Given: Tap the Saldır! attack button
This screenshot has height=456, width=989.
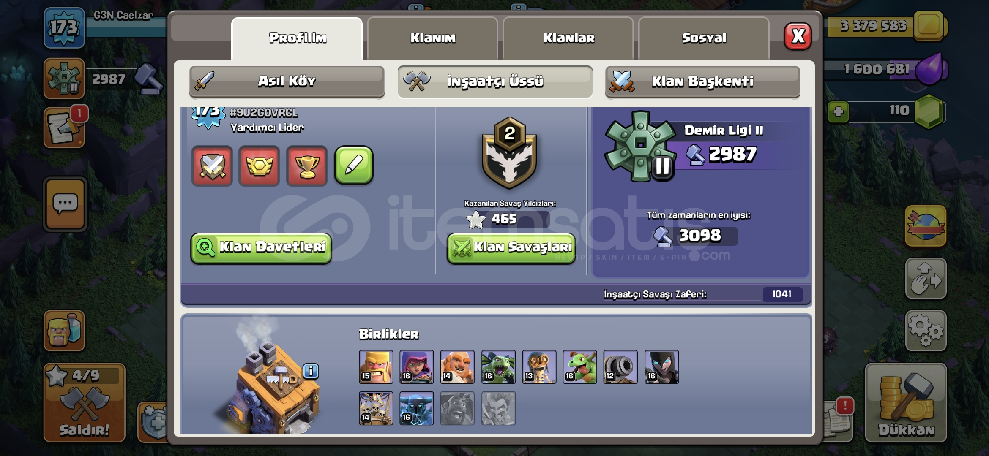Looking at the screenshot, I should (x=85, y=402).
